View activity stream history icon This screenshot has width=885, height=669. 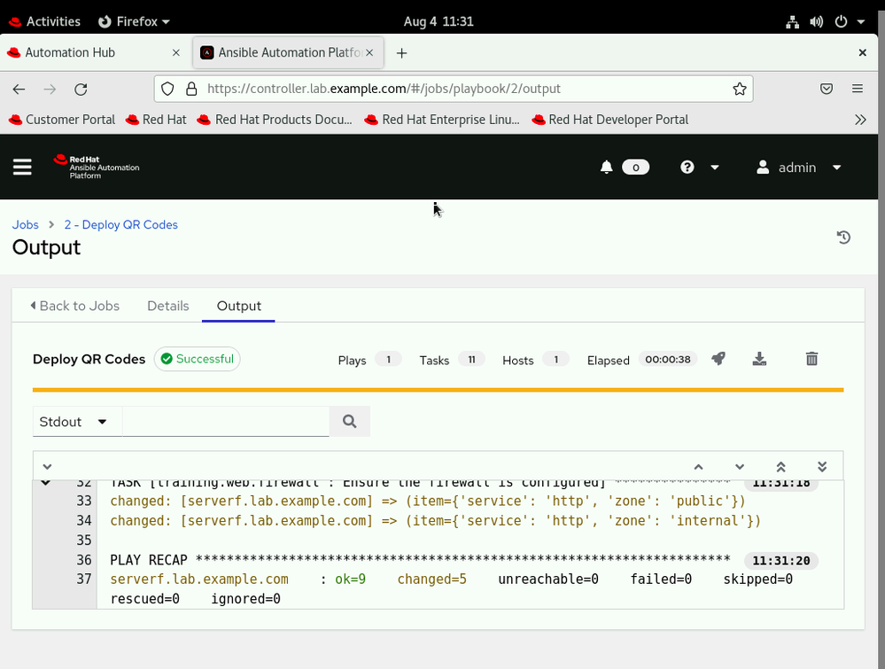click(x=843, y=237)
